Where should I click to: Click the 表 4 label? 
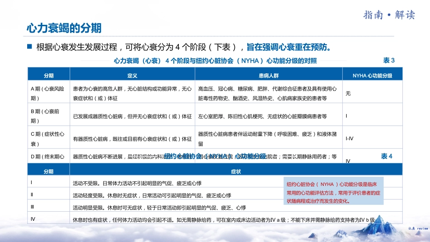coord(387,156)
